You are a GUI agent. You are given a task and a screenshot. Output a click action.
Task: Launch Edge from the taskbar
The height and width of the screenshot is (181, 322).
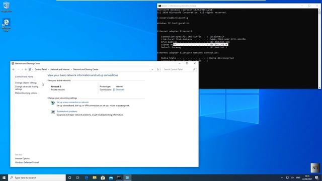coord(87,177)
